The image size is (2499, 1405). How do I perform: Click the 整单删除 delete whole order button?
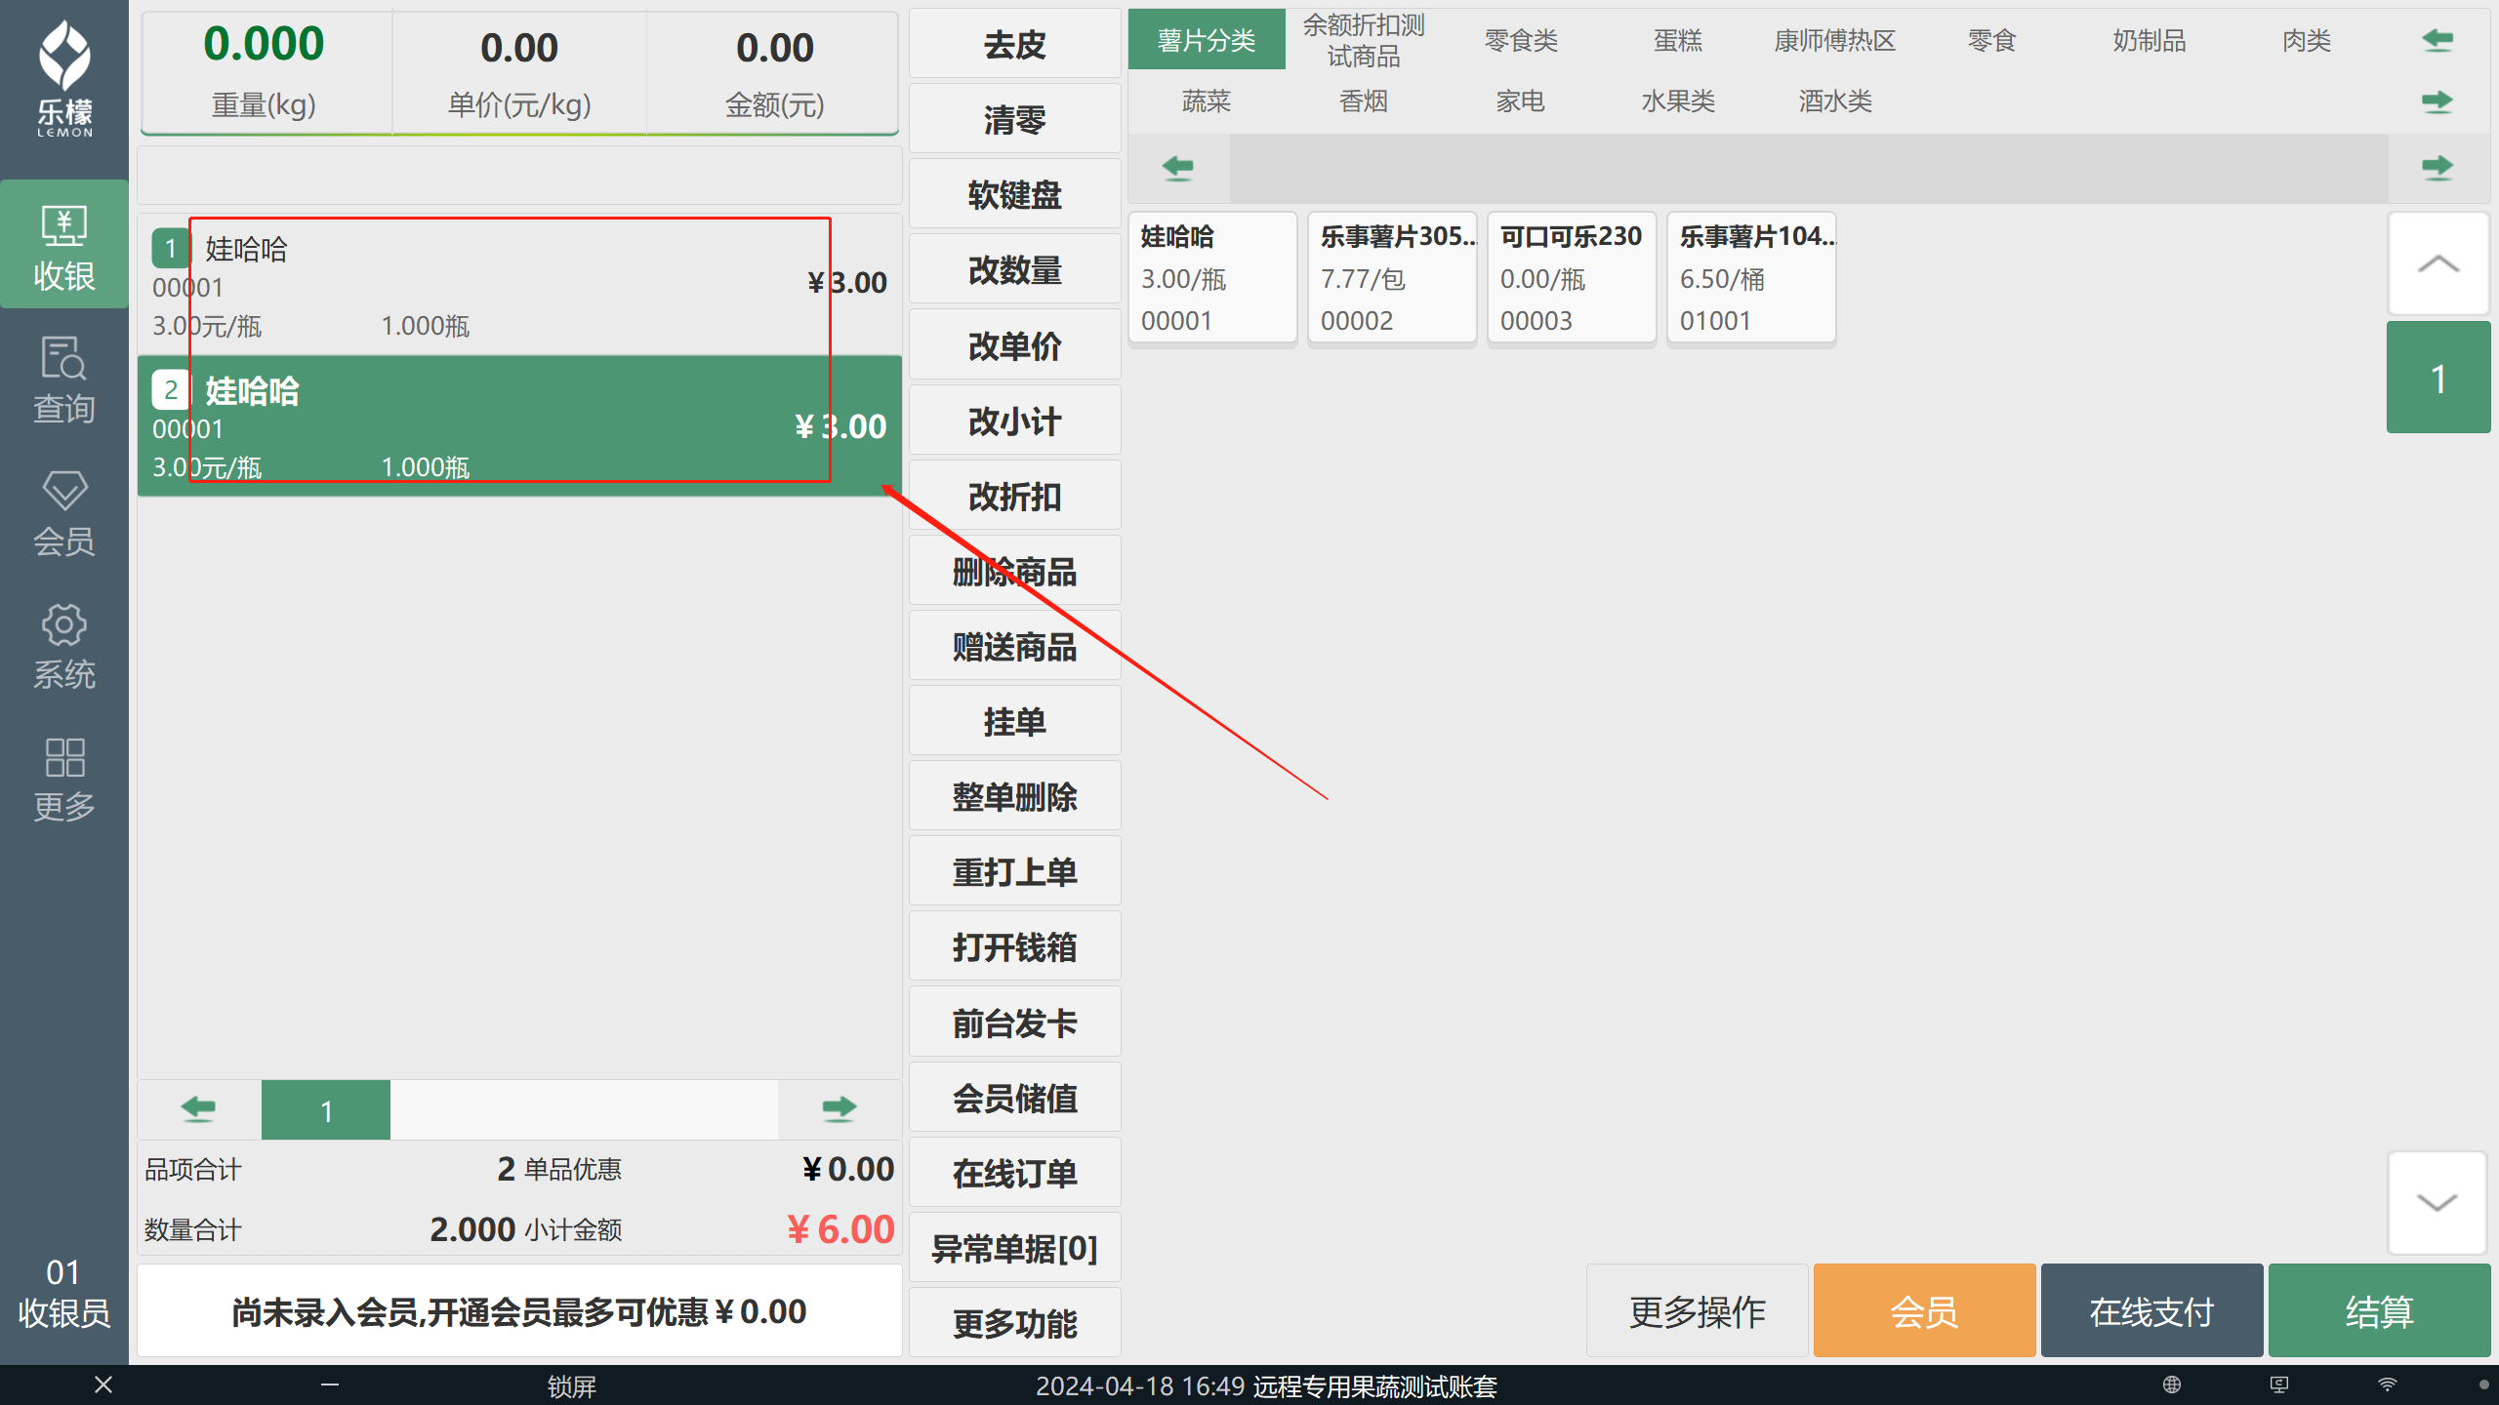[1015, 796]
